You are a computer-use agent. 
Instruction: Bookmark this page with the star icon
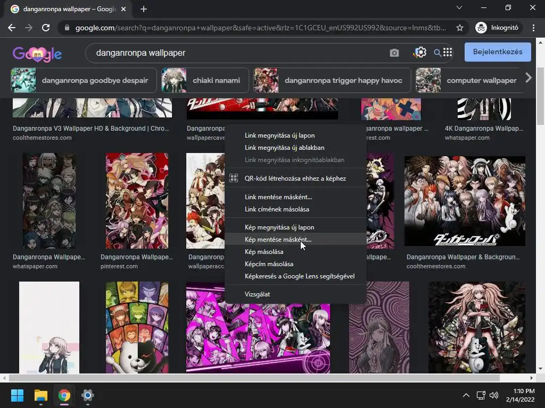[x=459, y=28]
